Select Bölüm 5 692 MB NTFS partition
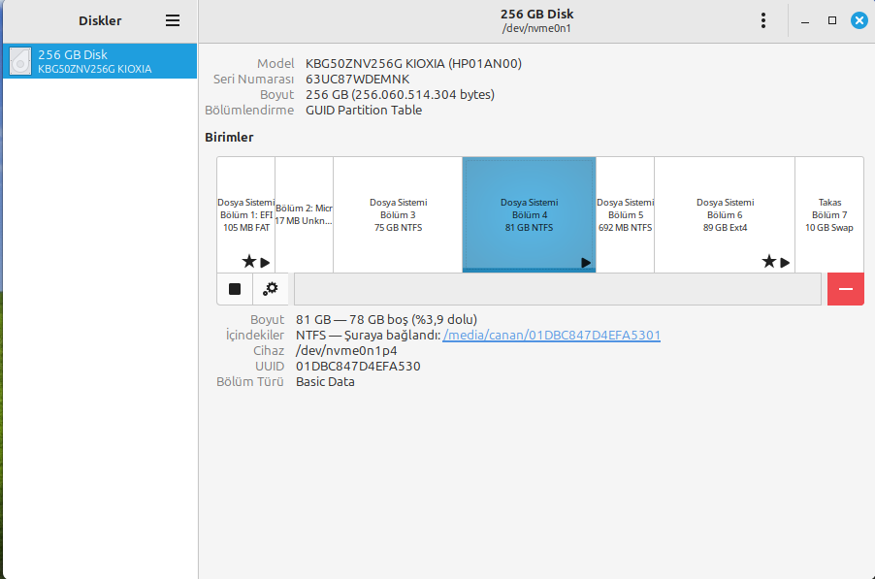This screenshot has width=875, height=579. click(x=625, y=214)
